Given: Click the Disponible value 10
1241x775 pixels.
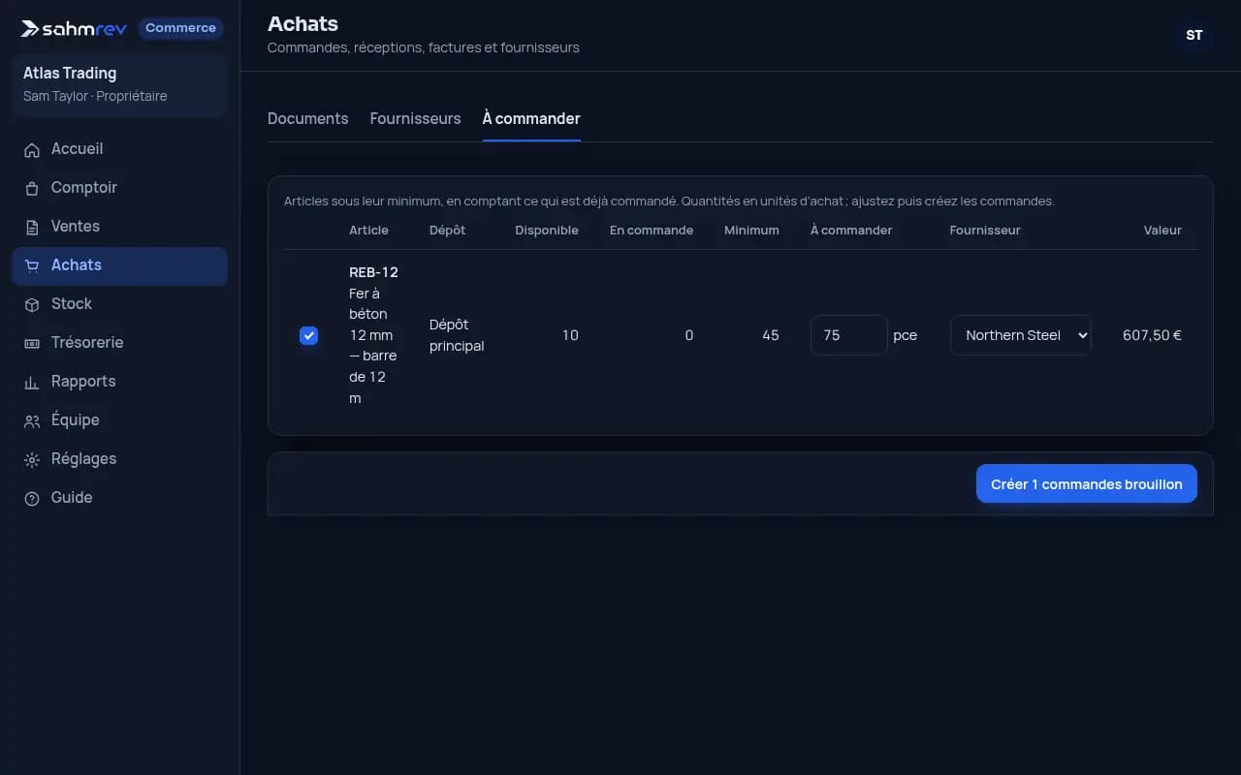Looking at the screenshot, I should 570,335.
